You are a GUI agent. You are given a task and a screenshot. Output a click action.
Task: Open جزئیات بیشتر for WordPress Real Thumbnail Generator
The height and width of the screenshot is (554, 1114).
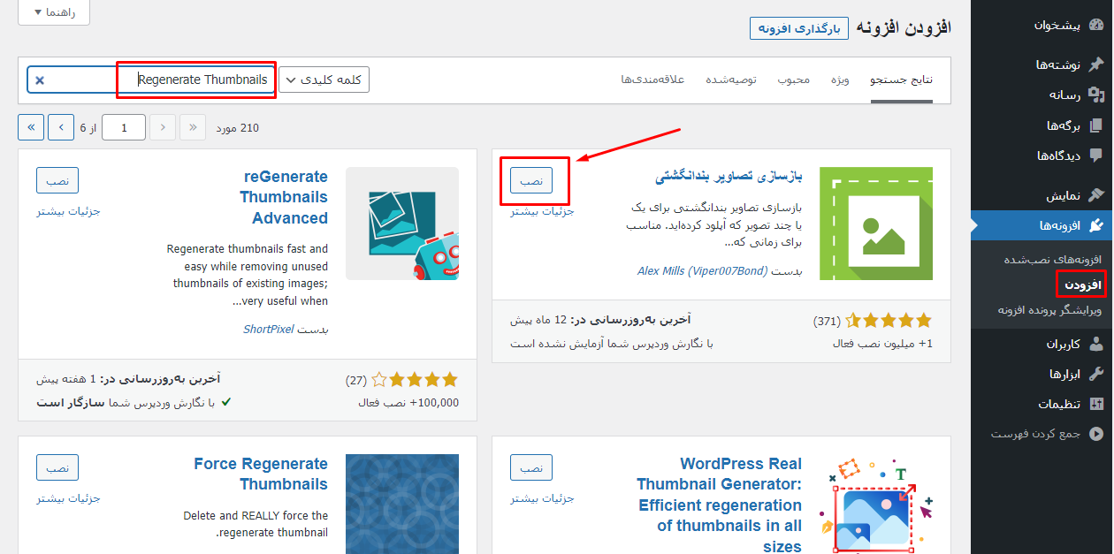542,498
